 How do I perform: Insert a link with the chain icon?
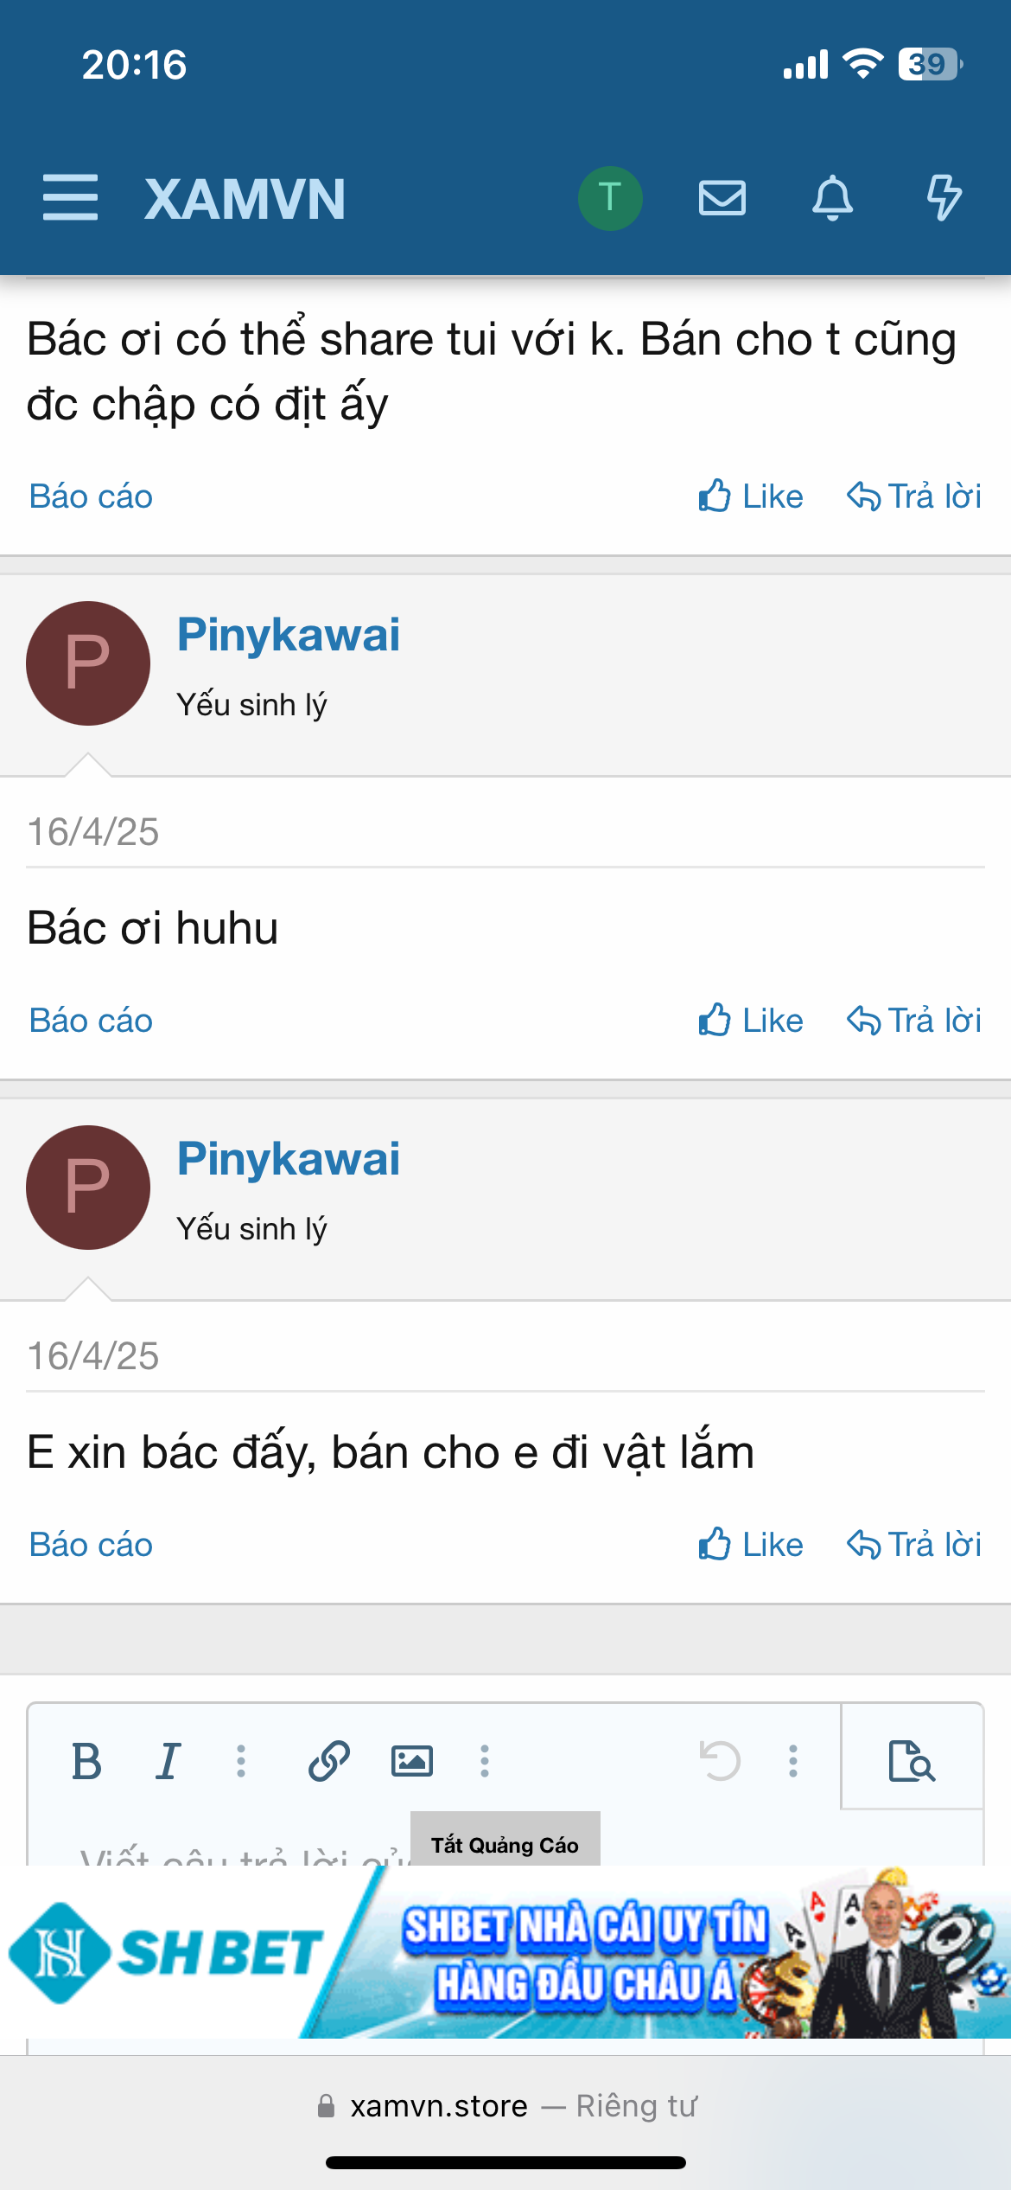329,1761
